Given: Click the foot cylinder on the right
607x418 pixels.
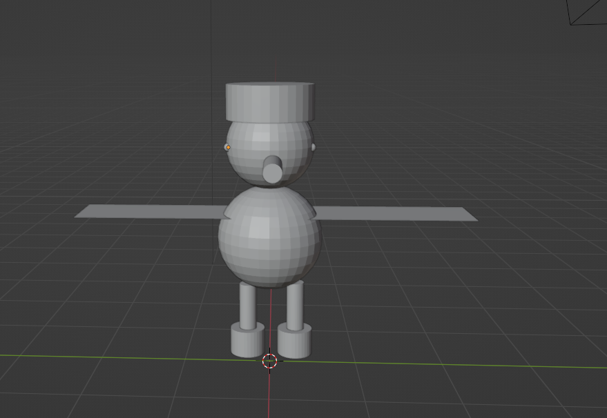Looking at the screenshot, I should tap(295, 342).
